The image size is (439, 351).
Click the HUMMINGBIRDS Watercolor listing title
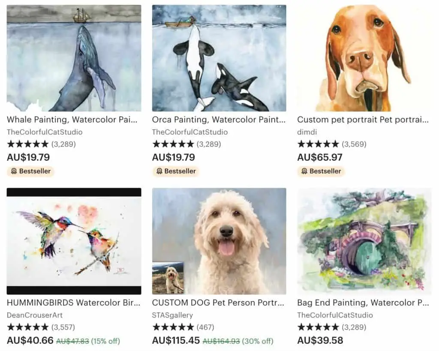click(x=74, y=303)
